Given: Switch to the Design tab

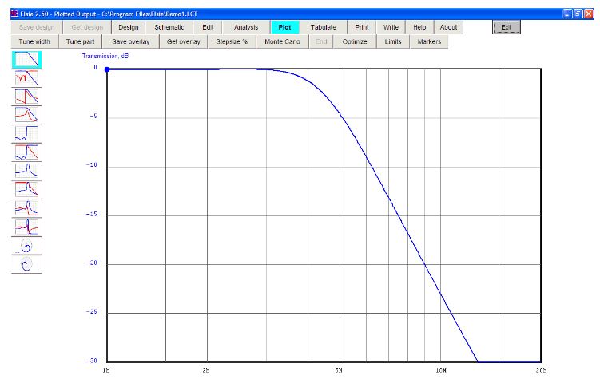Looking at the screenshot, I should point(129,27).
